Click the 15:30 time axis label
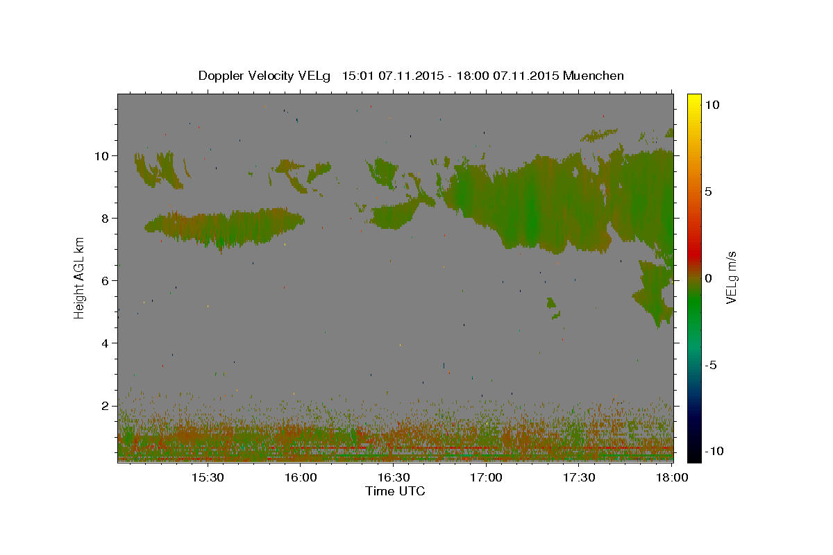This screenshot has height=555, width=833. (x=207, y=478)
